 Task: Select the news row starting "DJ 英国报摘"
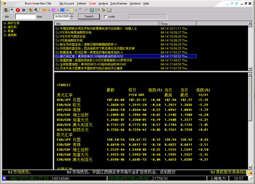pyautogui.click(x=125, y=60)
